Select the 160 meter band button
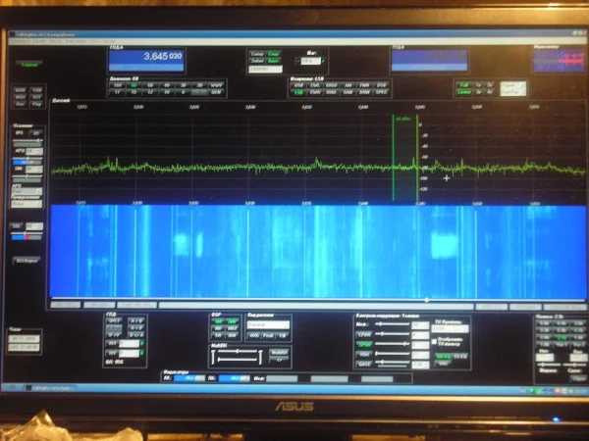Screen dimensions: 589x441 tap(117, 85)
